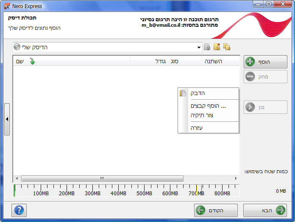This screenshot has height=222, width=295.
Task: Click the translator email m_b@vmail.co.il text
Action: click(161, 25)
